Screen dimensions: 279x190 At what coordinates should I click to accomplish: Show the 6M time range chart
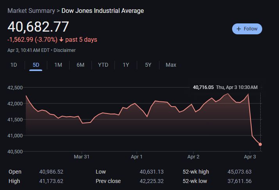coord(80,65)
